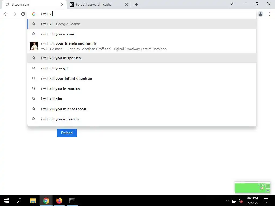Reload the page with the refresh icon
The width and height of the screenshot is (275, 206).
[x=23, y=14]
